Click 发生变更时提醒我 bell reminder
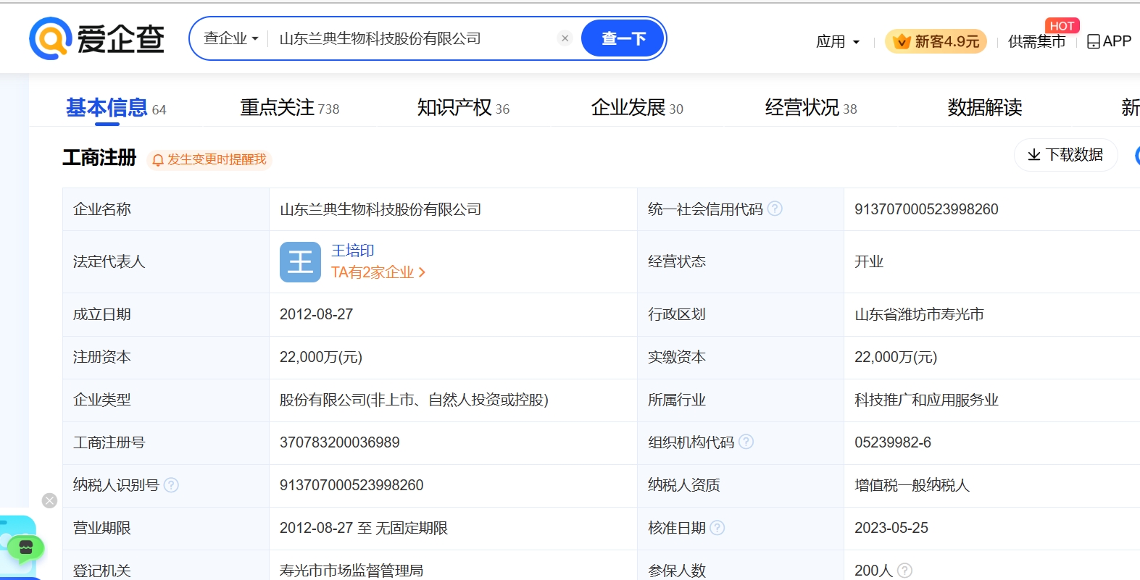 [209, 159]
